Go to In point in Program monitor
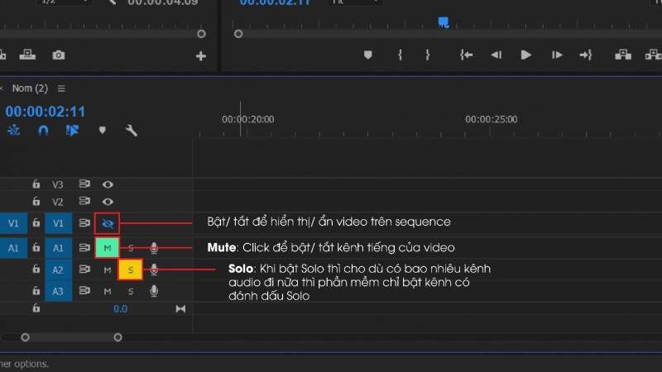The height and width of the screenshot is (372, 662). 466,55
